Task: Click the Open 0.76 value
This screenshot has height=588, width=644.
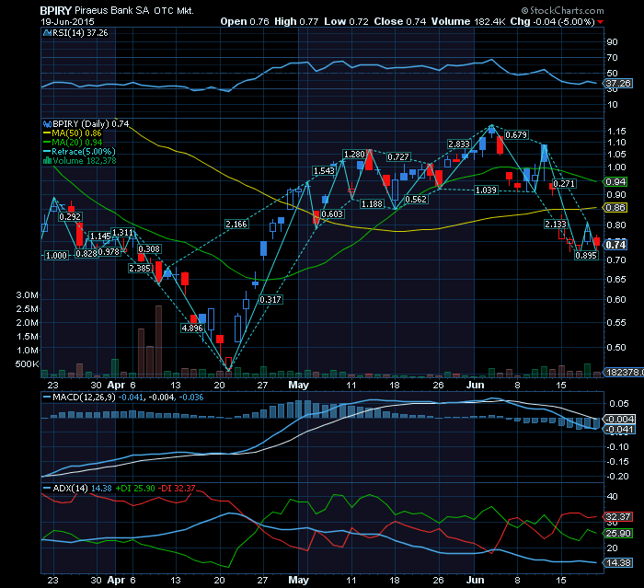Action: (x=245, y=21)
